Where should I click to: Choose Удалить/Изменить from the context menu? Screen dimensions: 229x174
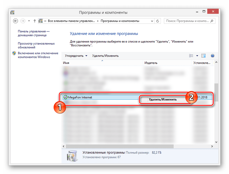[162, 99]
